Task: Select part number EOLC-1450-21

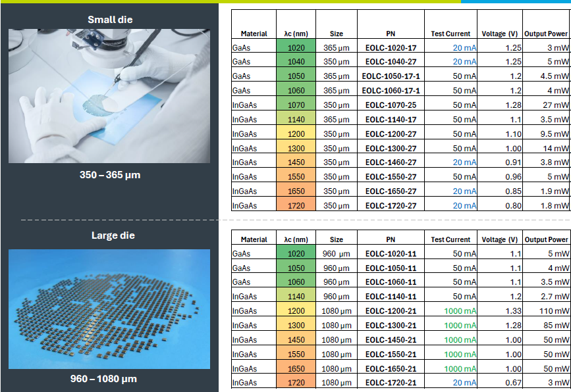Action: [x=391, y=340]
